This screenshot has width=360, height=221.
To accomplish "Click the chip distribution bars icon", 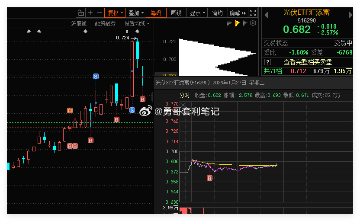I will tap(229, 23).
